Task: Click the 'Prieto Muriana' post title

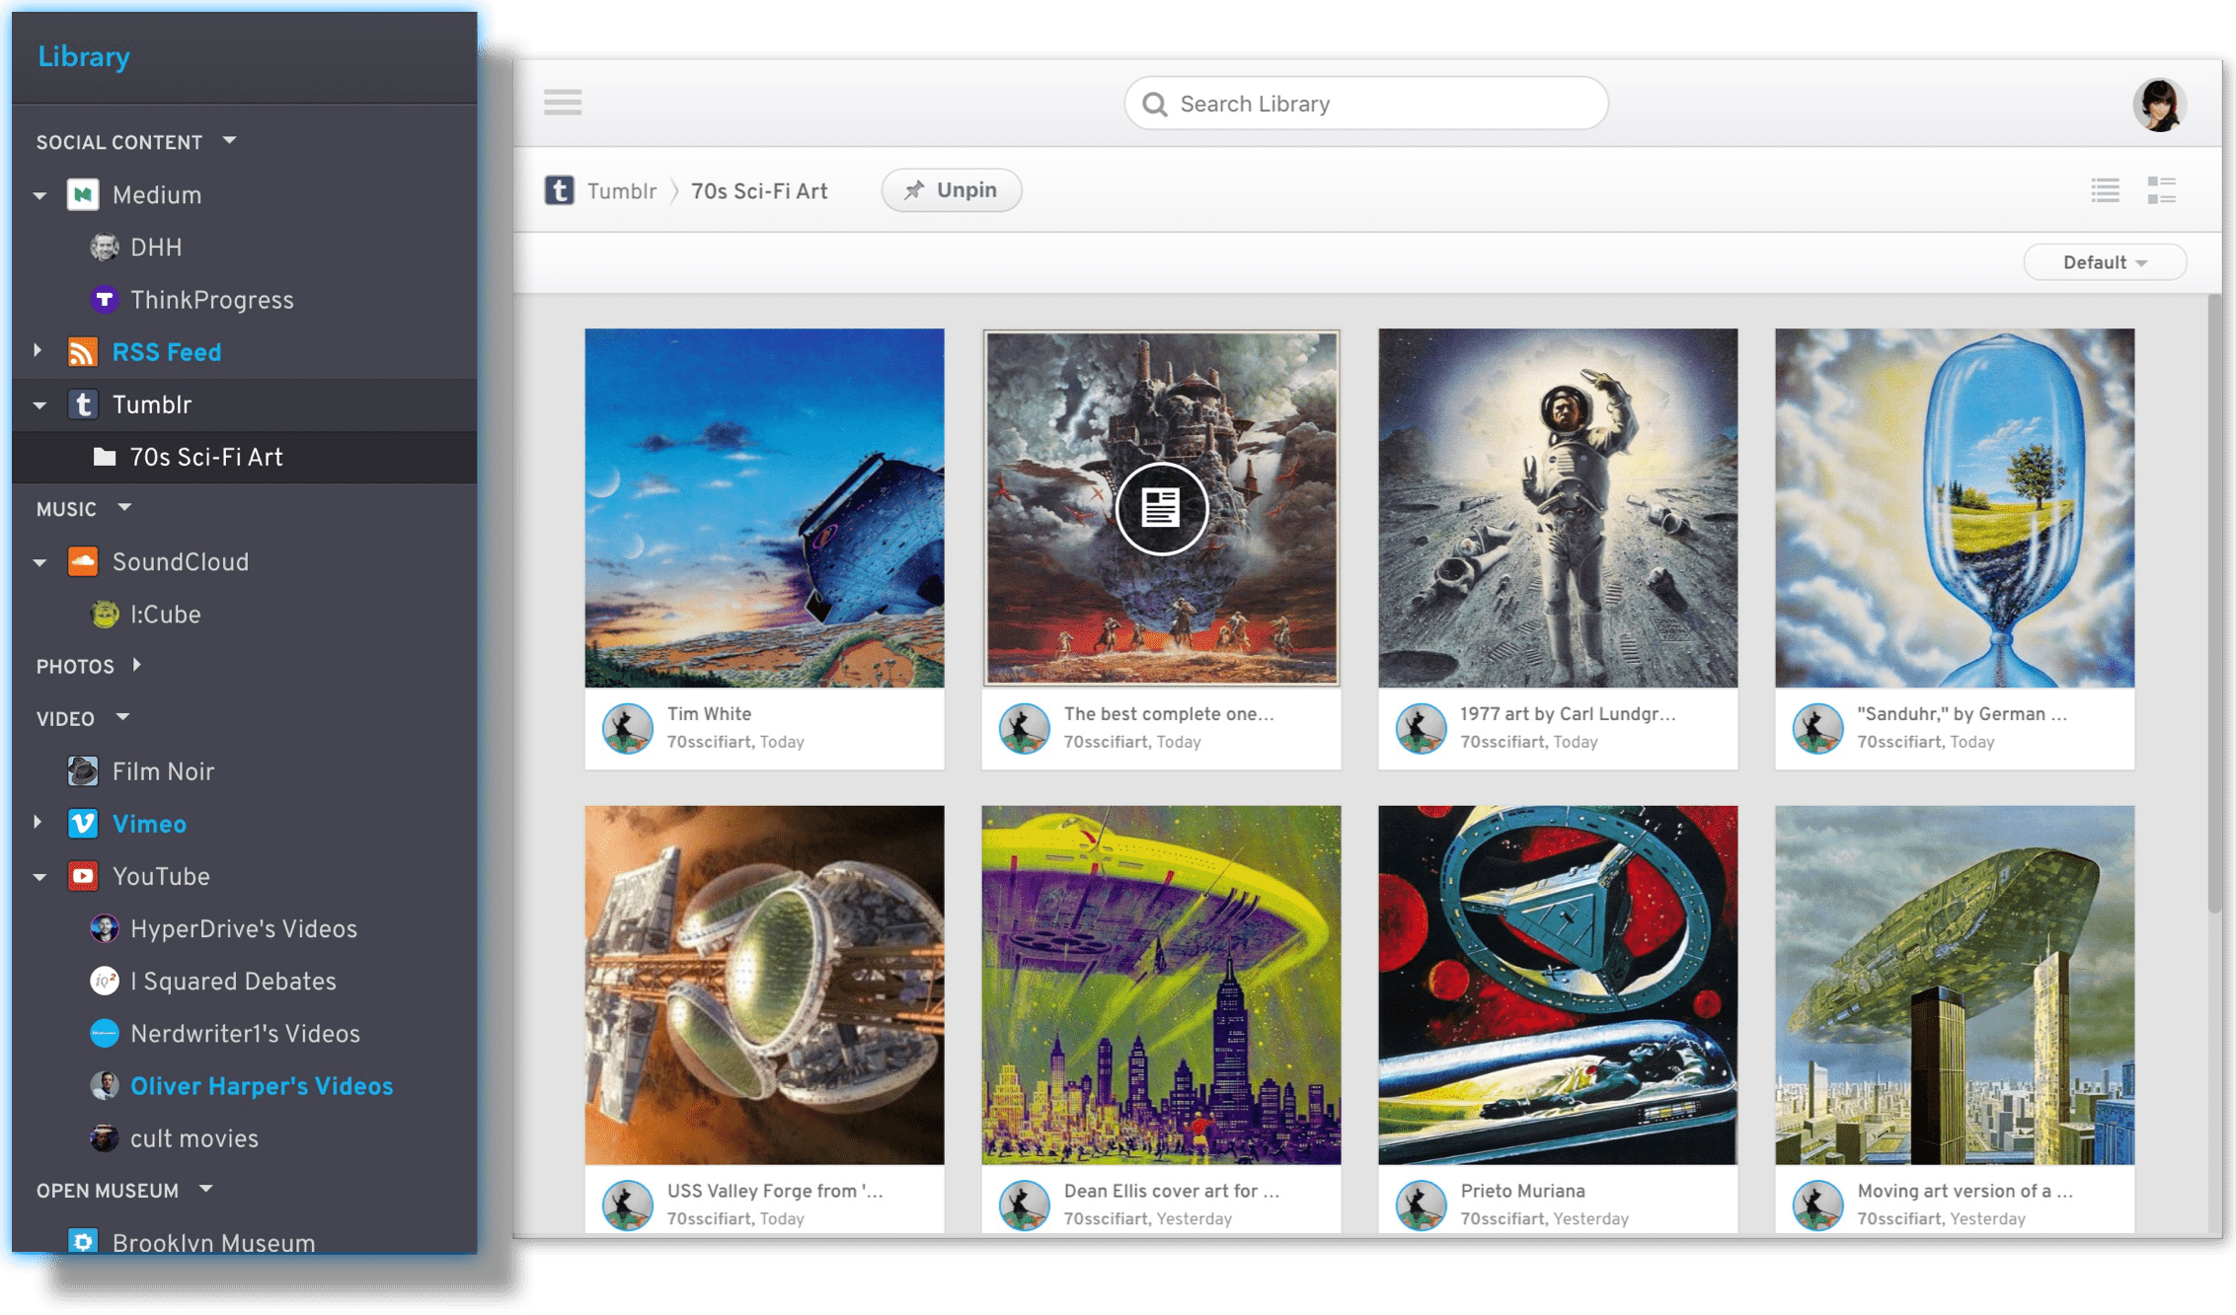Action: [1522, 1191]
